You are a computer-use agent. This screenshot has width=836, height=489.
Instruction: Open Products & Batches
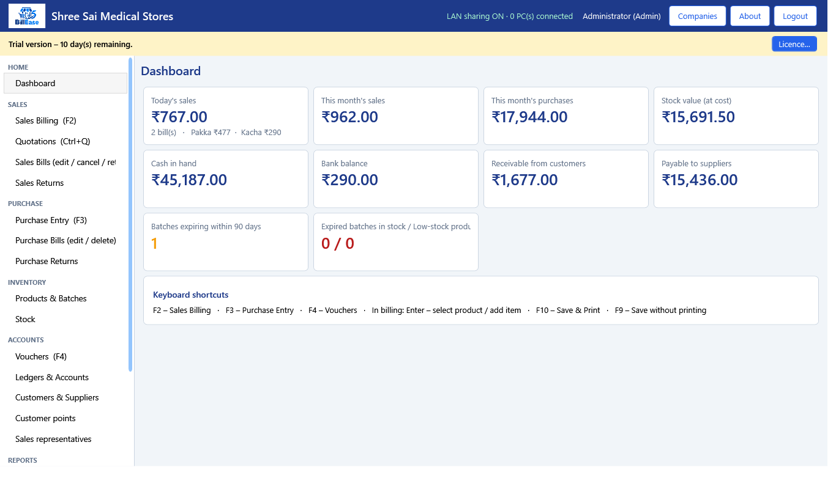point(65,298)
